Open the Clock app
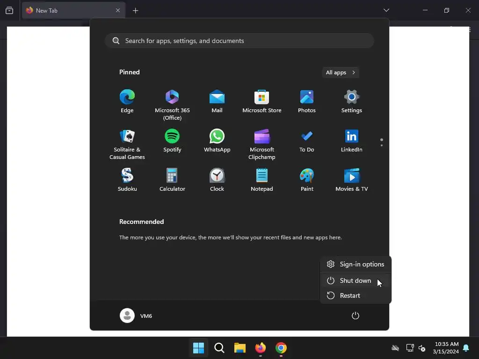The height and width of the screenshot is (359, 479). tap(217, 180)
